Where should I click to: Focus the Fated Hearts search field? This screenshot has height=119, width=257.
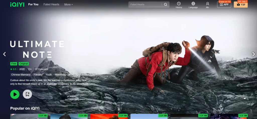146,4
